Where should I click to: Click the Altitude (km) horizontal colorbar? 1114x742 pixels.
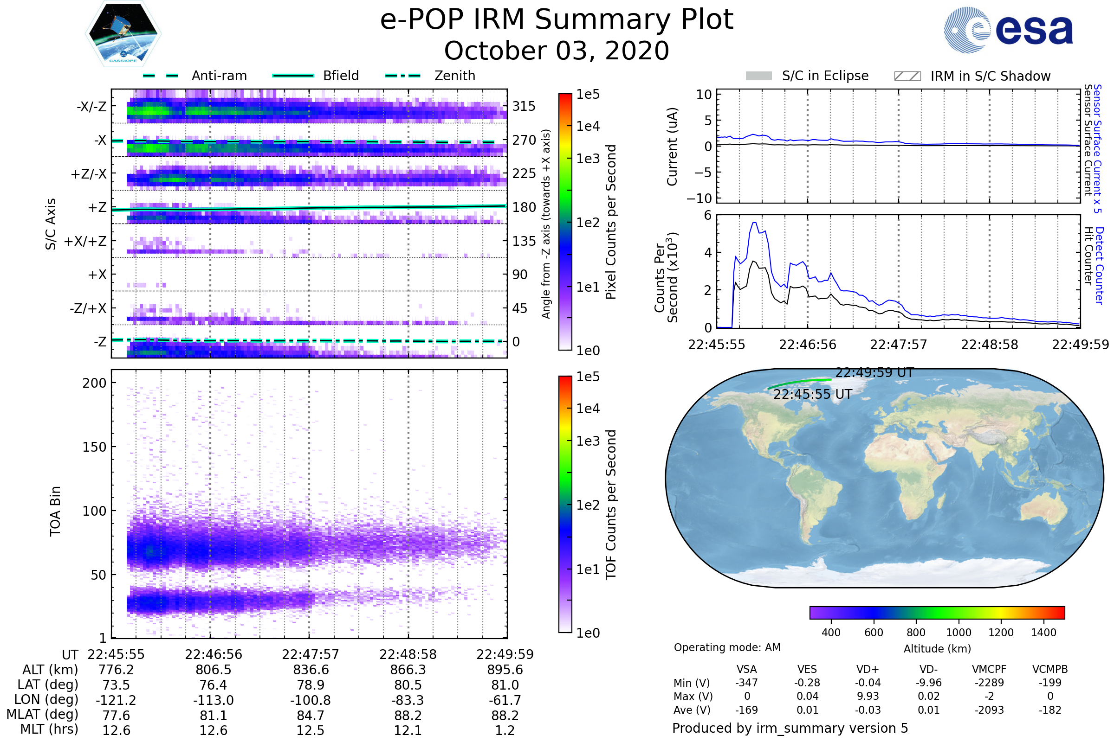coord(937,612)
